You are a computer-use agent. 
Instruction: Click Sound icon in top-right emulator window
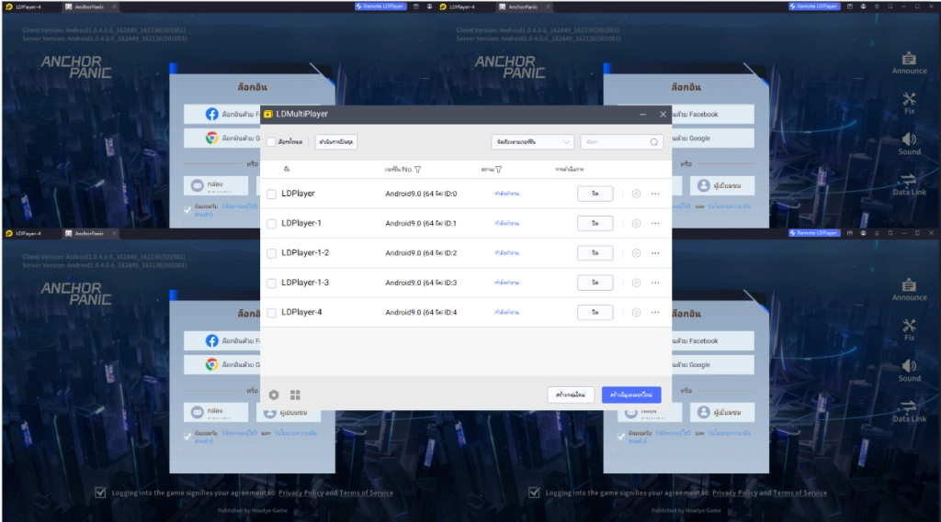pos(909,144)
